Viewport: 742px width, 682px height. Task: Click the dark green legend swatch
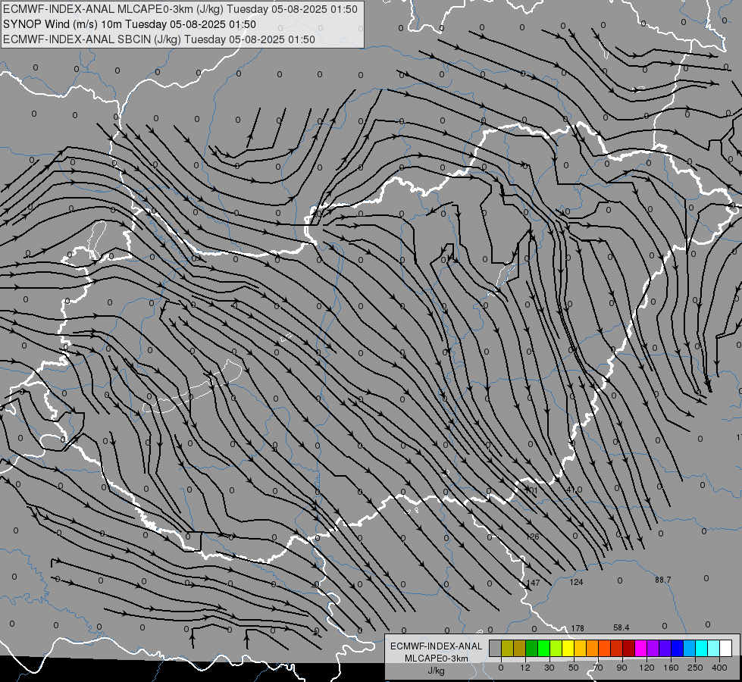coord(532,648)
